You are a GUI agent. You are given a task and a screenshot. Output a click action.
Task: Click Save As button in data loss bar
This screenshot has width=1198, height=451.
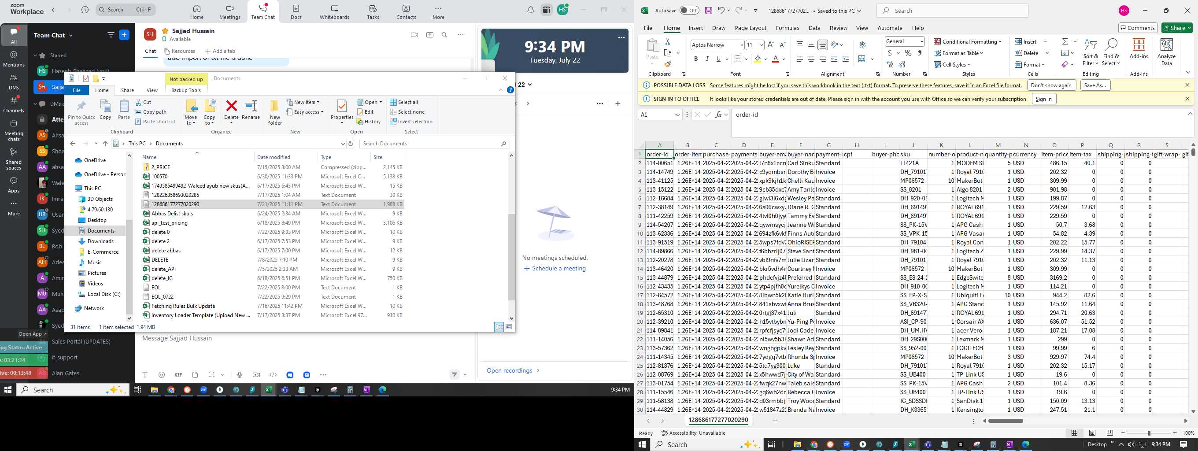(x=1095, y=85)
